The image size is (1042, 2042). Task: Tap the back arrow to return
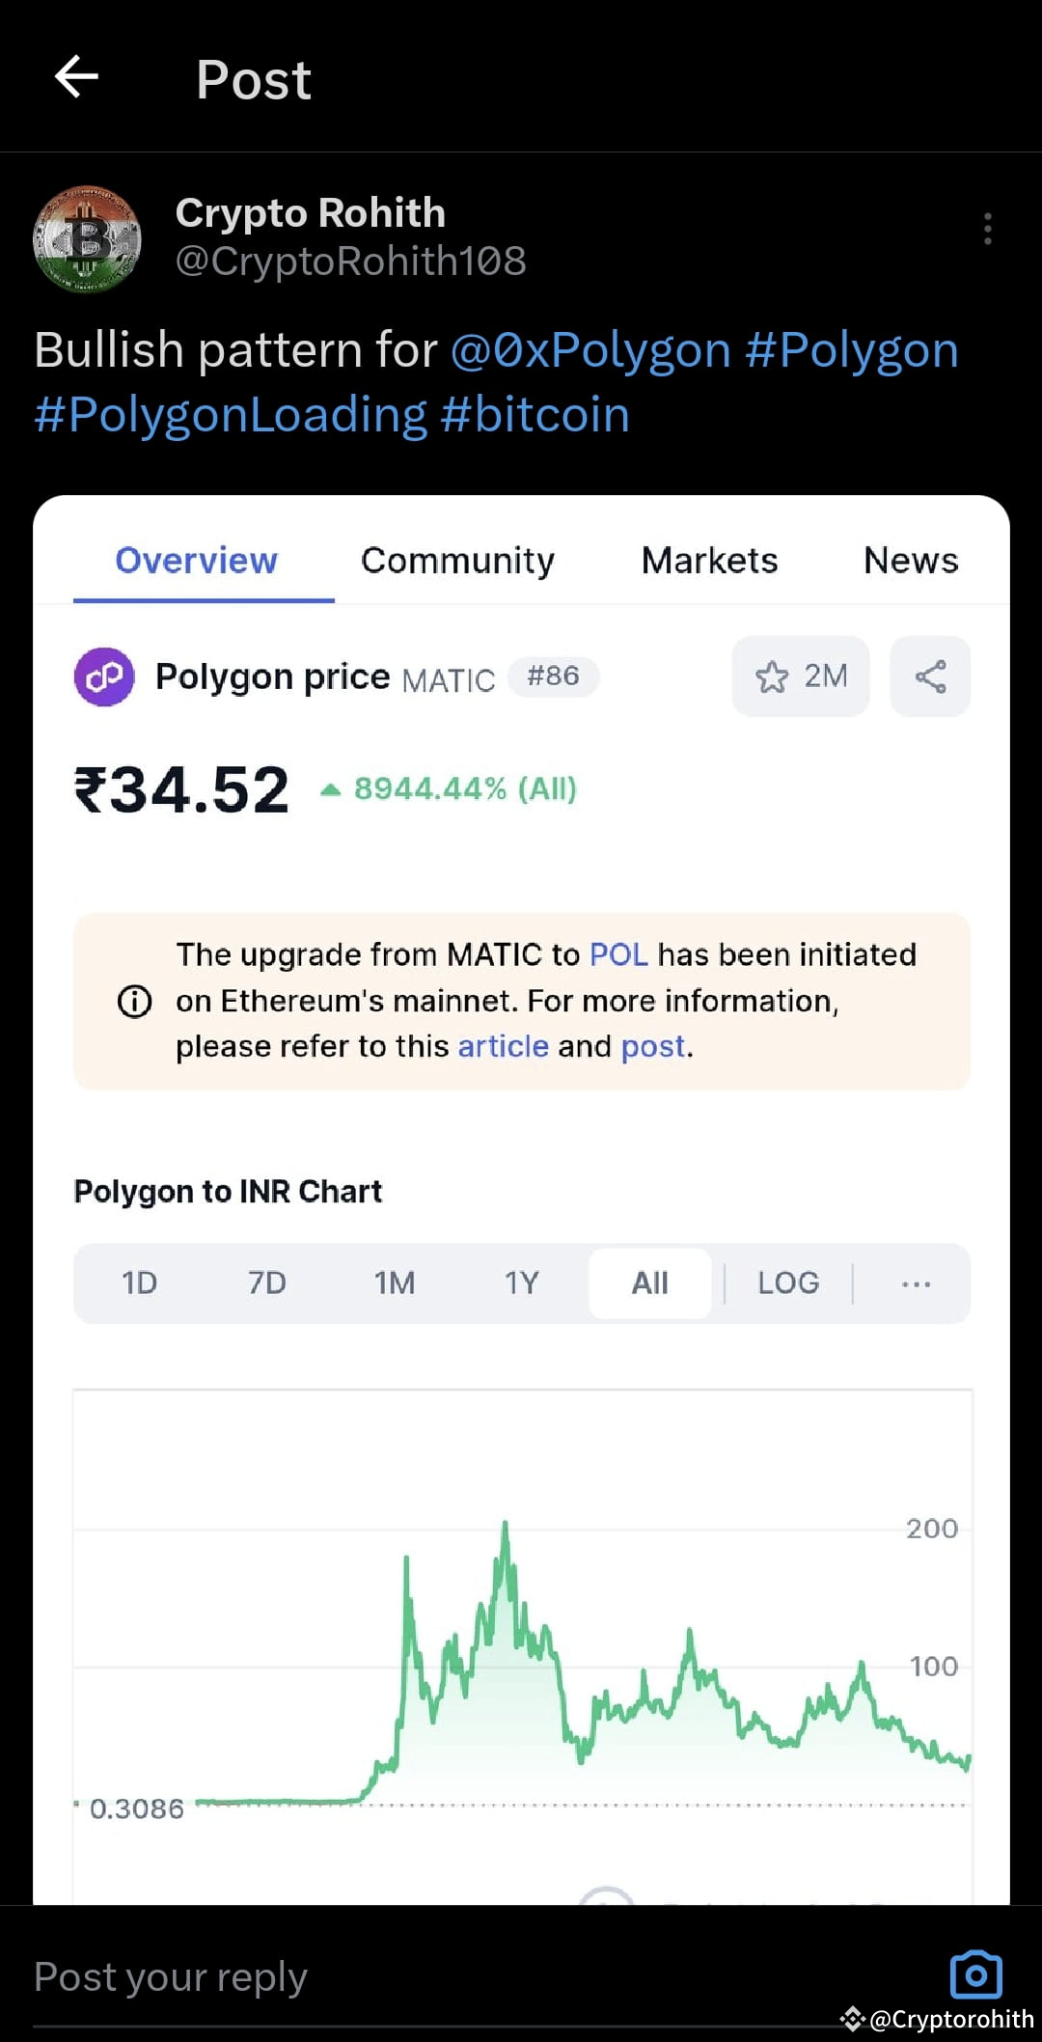coord(76,79)
